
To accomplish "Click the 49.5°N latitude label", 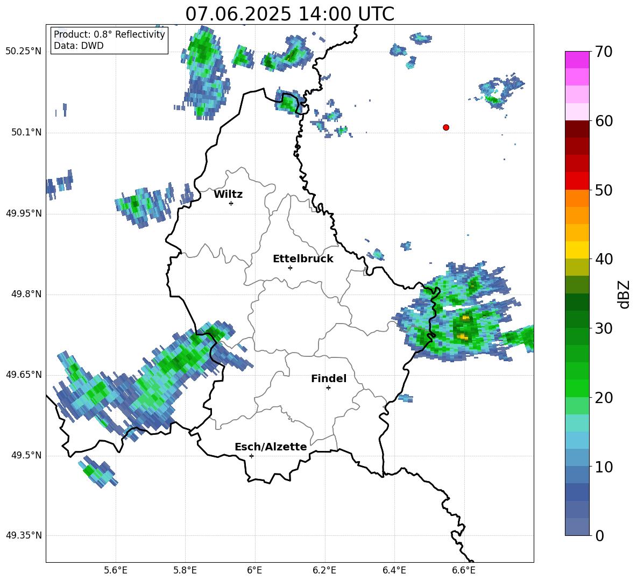I will [x=26, y=455].
